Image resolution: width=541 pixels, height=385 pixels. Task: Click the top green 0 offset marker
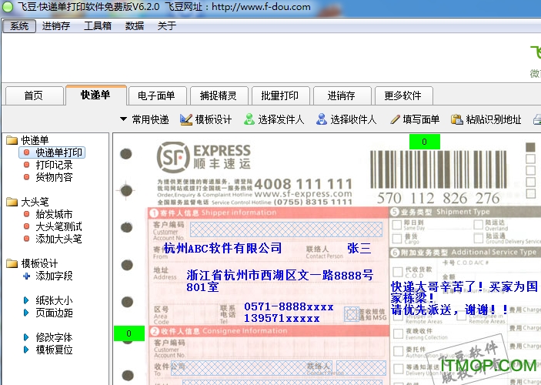click(x=424, y=142)
